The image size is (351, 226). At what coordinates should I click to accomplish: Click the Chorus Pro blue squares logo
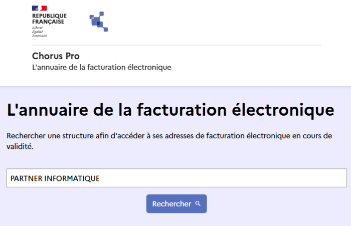[99, 22]
